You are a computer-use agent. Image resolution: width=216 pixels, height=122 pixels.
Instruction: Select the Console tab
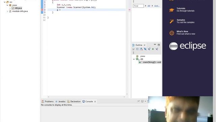pyautogui.click(x=88, y=102)
